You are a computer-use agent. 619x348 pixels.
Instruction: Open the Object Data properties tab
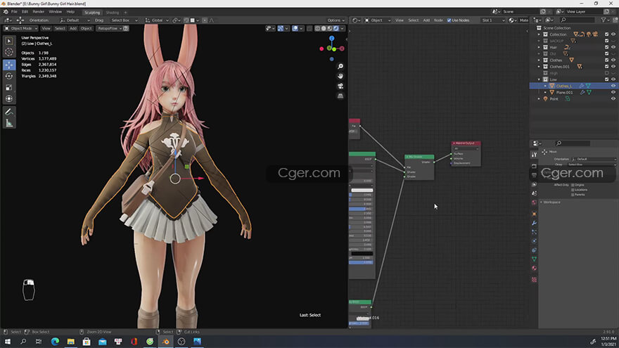click(x=534, y=259)
